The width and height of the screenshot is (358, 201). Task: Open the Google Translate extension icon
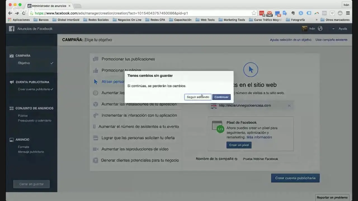pyautogui.click(x=285, y=13)
